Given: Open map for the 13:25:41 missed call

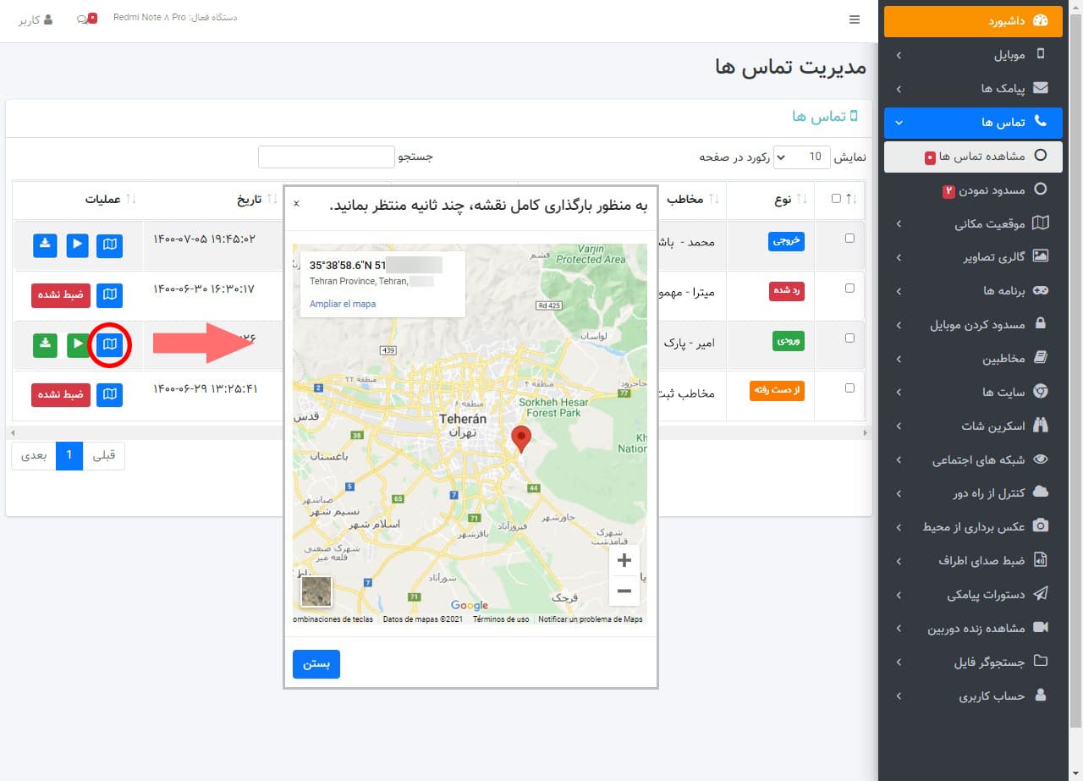Looking at the screenshot, I should point(109,395).
